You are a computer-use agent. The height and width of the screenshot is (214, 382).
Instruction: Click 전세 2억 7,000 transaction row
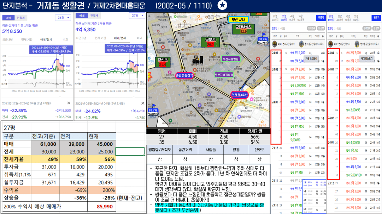point(354,53)
